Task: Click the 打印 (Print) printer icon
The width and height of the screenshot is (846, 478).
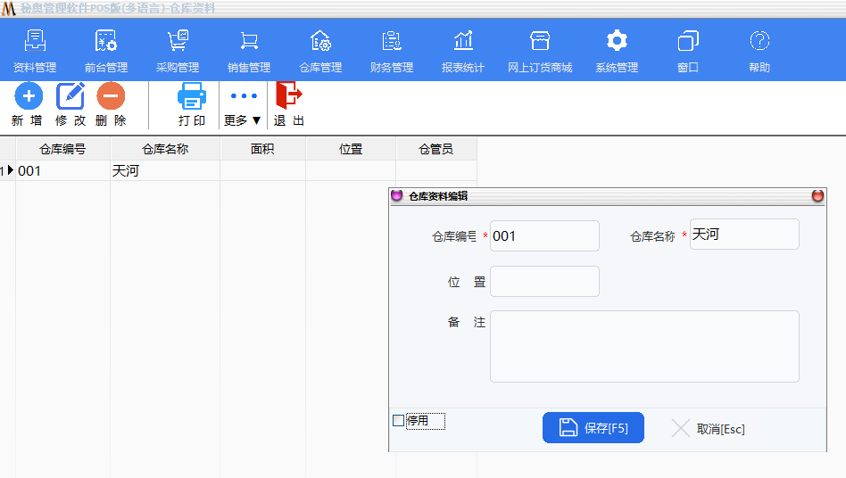Action: point(192,96)
